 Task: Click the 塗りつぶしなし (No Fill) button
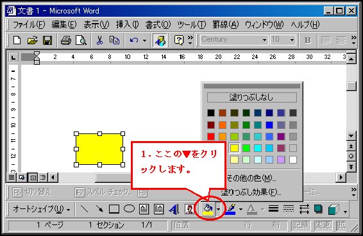[x=251, y=97]
